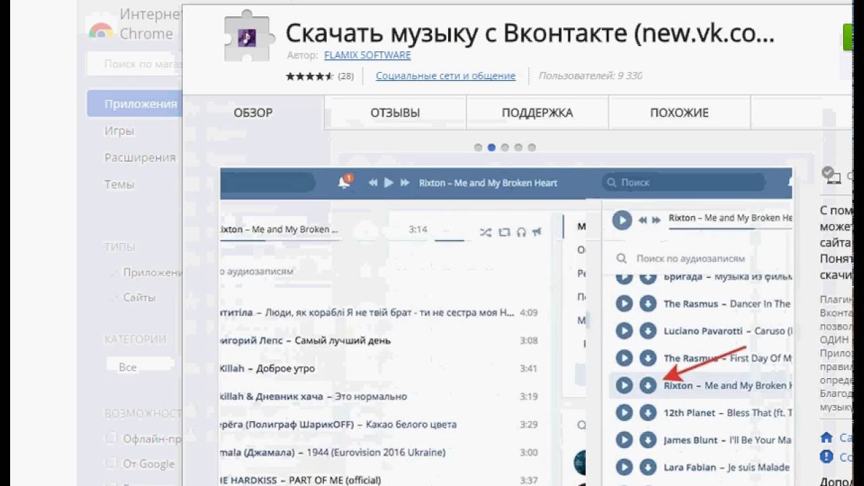The width and height of the screenshot is (864, 486).
Task: Play Rixton – Me and My Broken track in list
Action: [x=624, y=385]
